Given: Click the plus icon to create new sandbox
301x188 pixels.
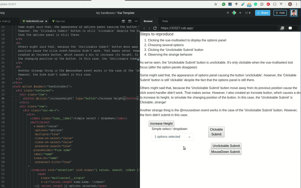Looking at the screenshot, I should point(240,13).
